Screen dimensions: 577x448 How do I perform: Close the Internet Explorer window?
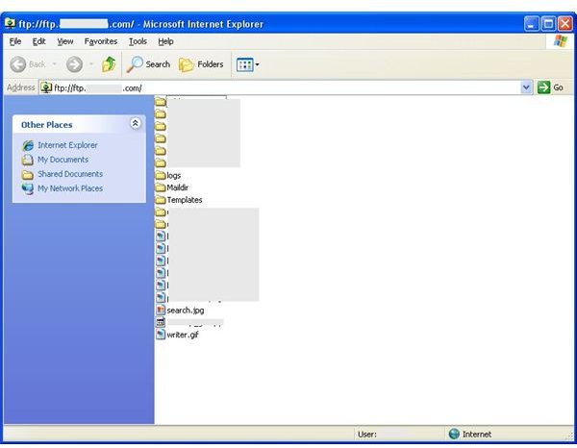pyautogui.click(x=564, y=24)
